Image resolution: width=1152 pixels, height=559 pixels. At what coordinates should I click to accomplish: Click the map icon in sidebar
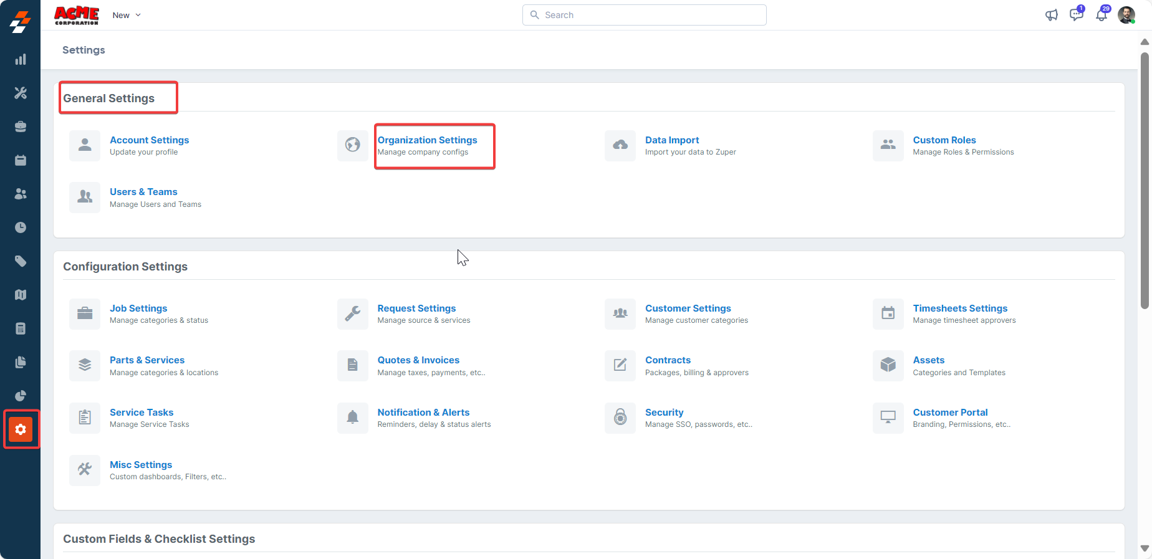[21, 295]
